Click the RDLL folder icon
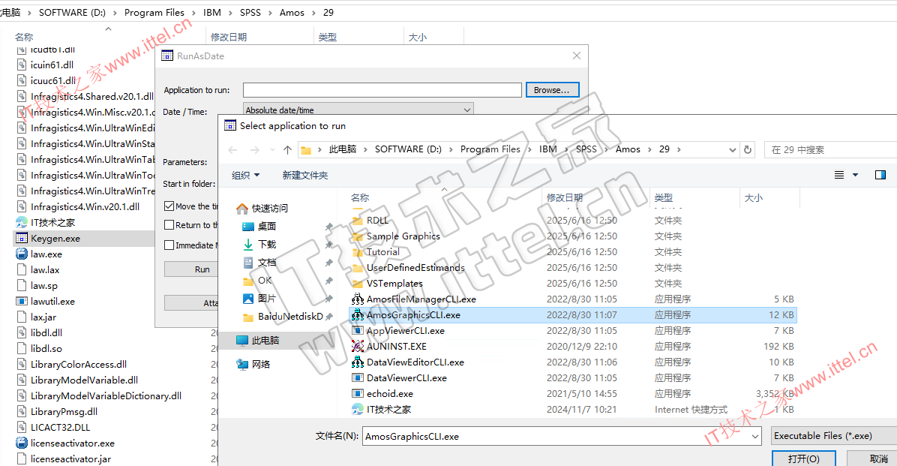The image size is (897, 466). tap(358, 221)
